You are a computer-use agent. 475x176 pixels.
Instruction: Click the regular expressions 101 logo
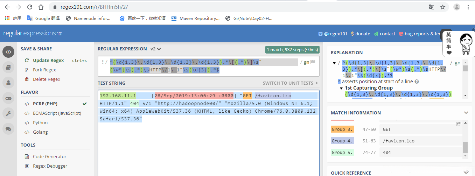point(33,34)
